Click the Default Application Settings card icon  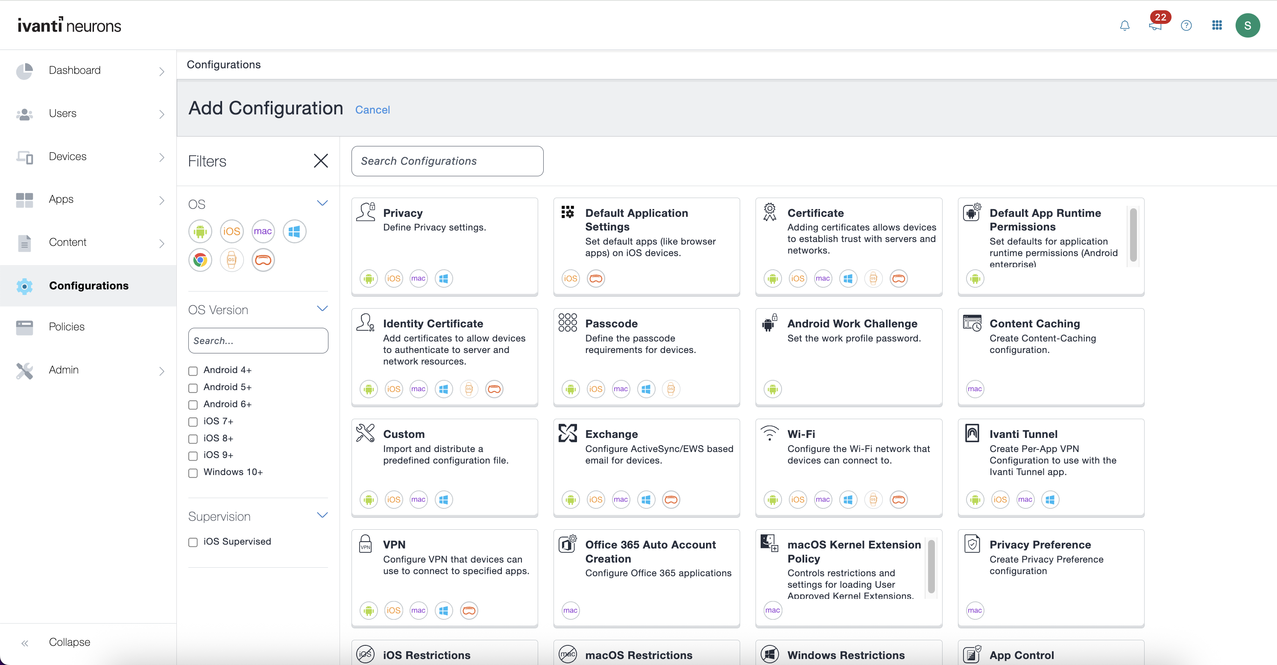coord(568,212)
